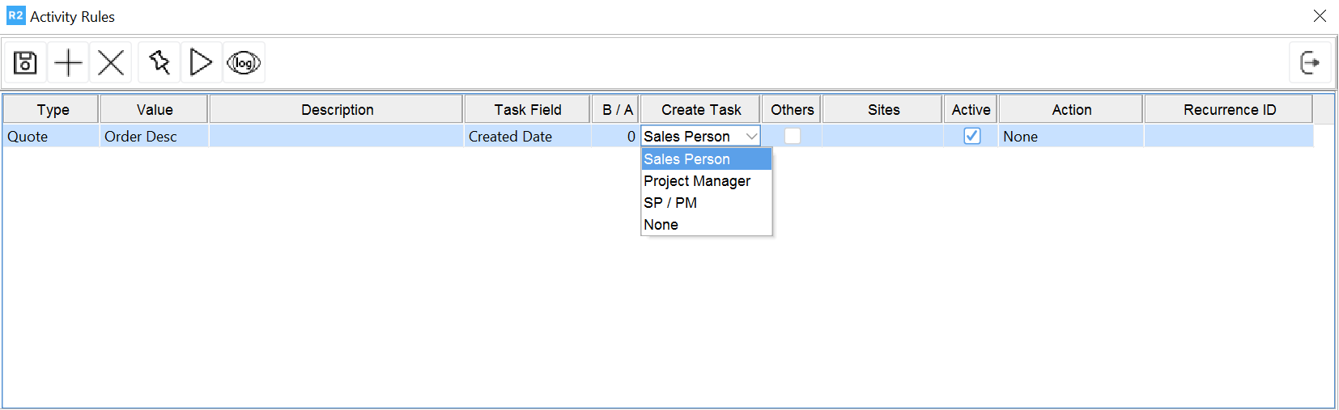Click the Recurrence ID column header
Image resolution: width=1339 pixels, height=410 pixels.
click(1229, 110)
